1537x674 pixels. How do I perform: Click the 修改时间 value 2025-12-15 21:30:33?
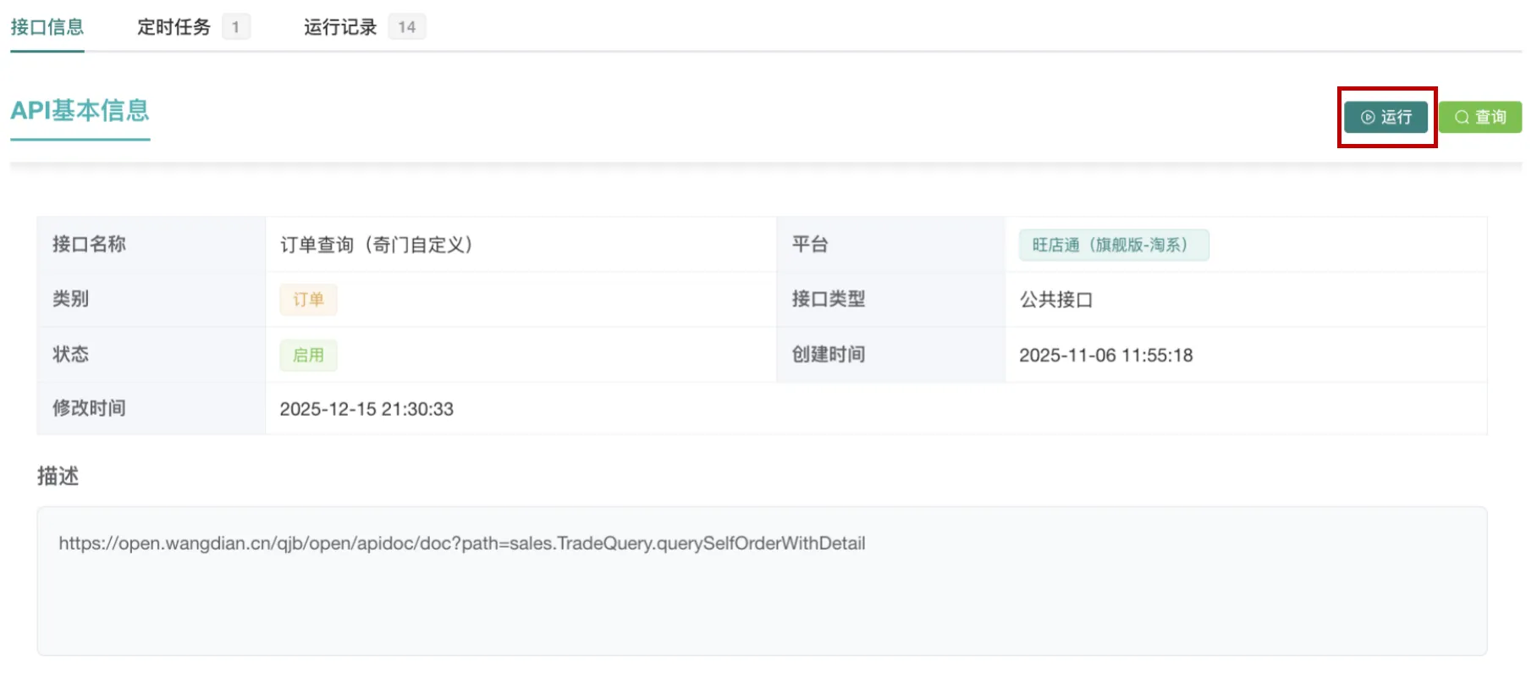tap(366, 409)
